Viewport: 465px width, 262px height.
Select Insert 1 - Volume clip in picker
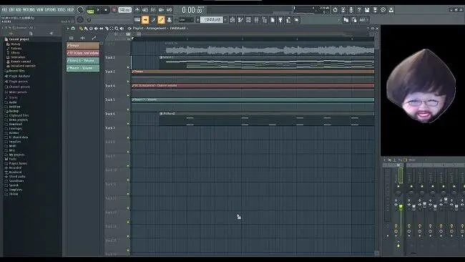click(83, 61)
